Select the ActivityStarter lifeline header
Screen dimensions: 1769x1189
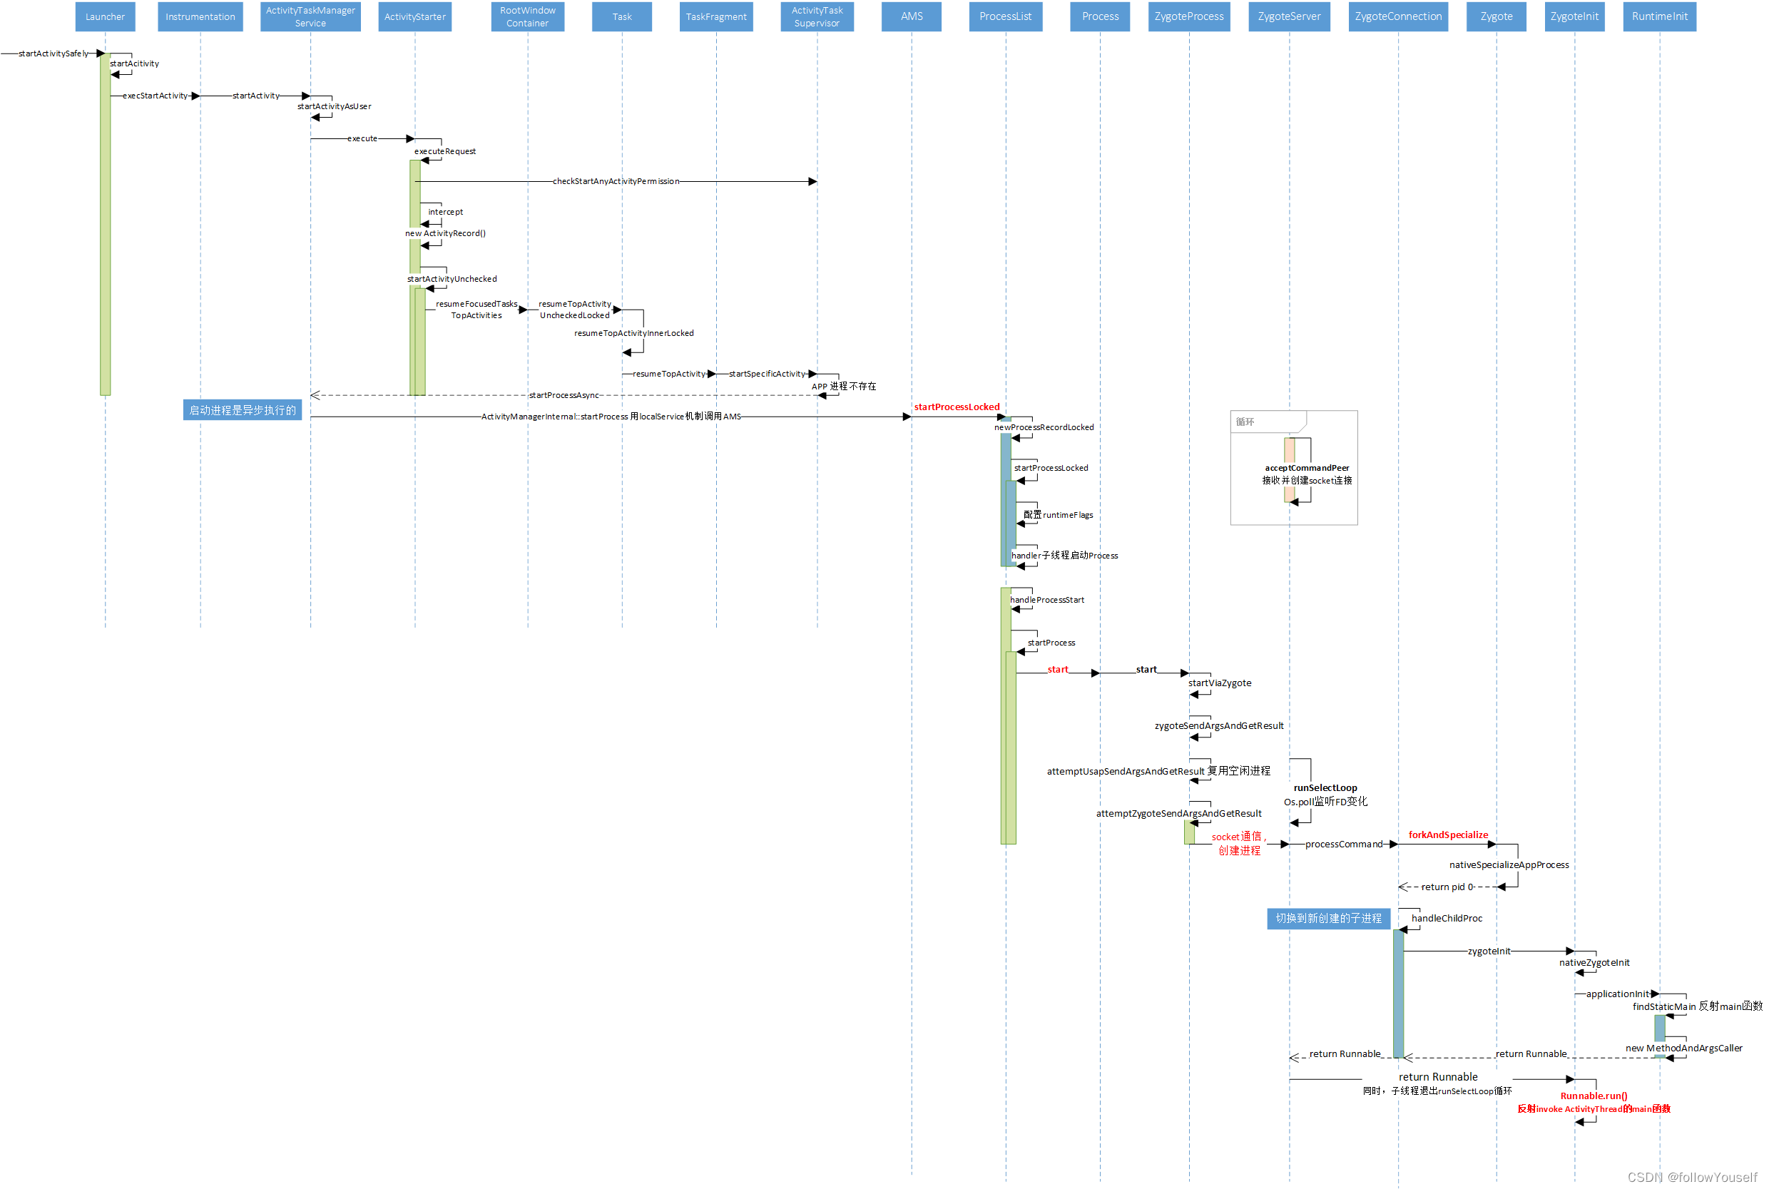click(414, 16)
